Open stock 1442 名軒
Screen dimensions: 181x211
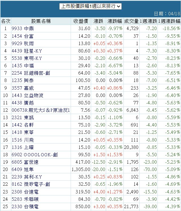point(23,125)
